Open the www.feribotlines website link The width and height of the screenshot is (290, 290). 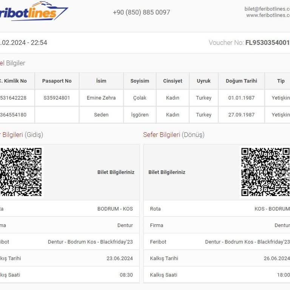tap(268, 15)
